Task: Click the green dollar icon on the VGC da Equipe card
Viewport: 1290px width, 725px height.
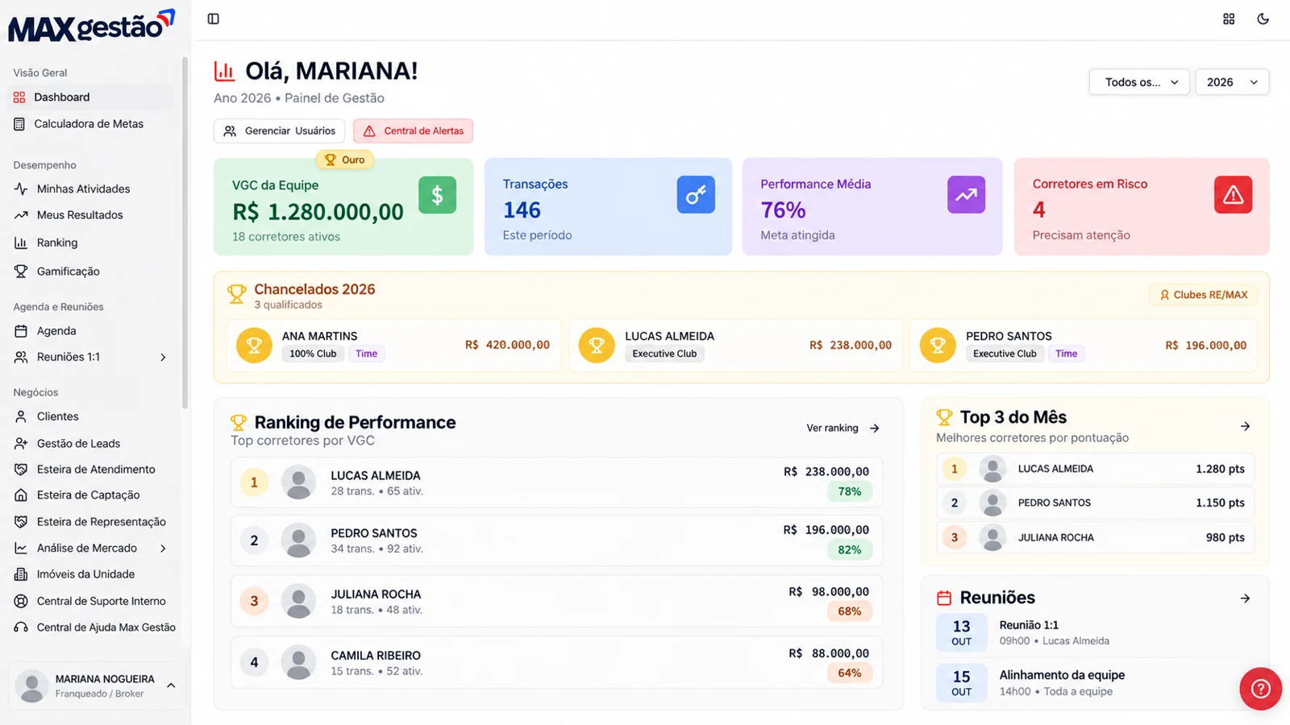Action: [x=437, y=195]
